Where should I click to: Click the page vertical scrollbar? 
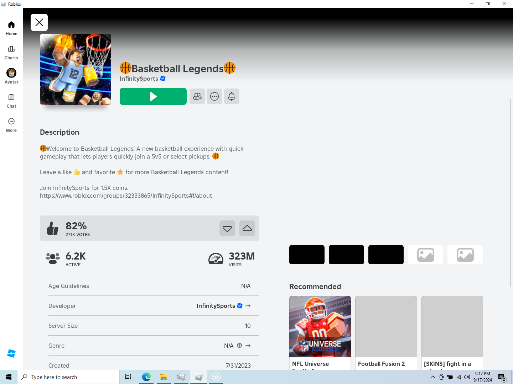tap(511, 193)
